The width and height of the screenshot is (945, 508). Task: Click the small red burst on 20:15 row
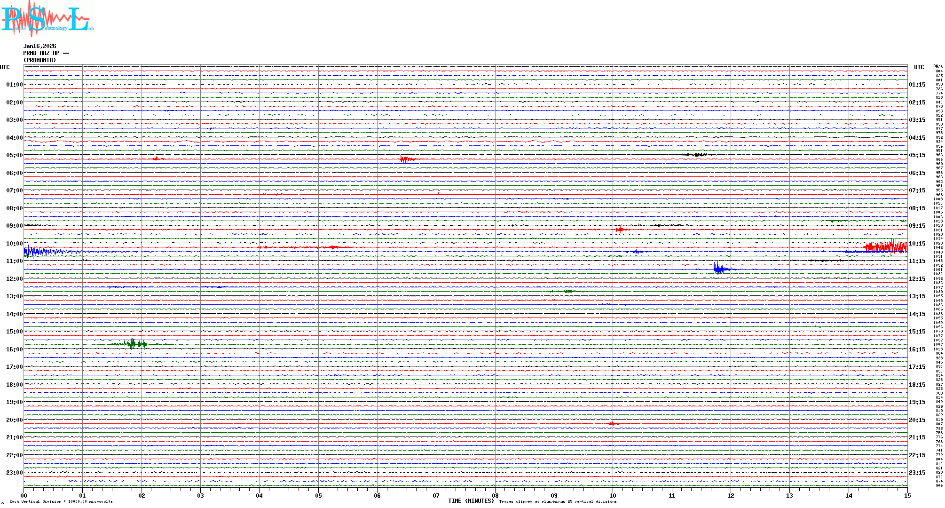pyautogui.click(x=612, y=424)
